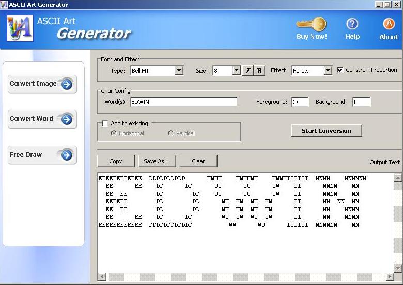Close the ASCII Art Generator window
The width and height of the screenshot is (403, 285).
click(x=397, y=5)
